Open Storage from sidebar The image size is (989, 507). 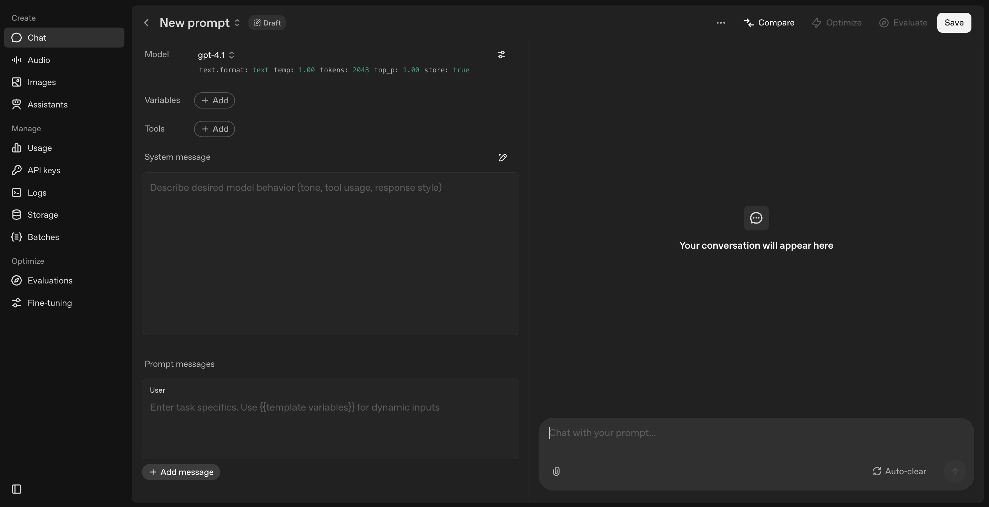[64, 215]
